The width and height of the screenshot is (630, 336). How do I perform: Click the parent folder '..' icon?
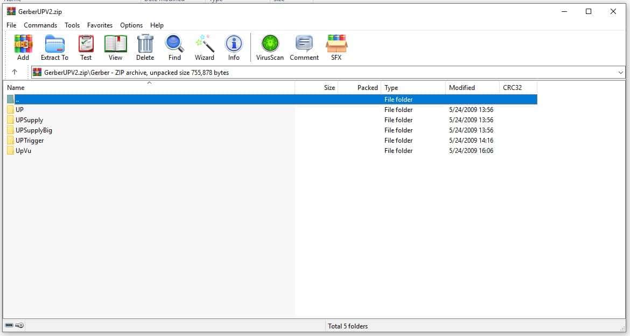(x=10, y=99)
